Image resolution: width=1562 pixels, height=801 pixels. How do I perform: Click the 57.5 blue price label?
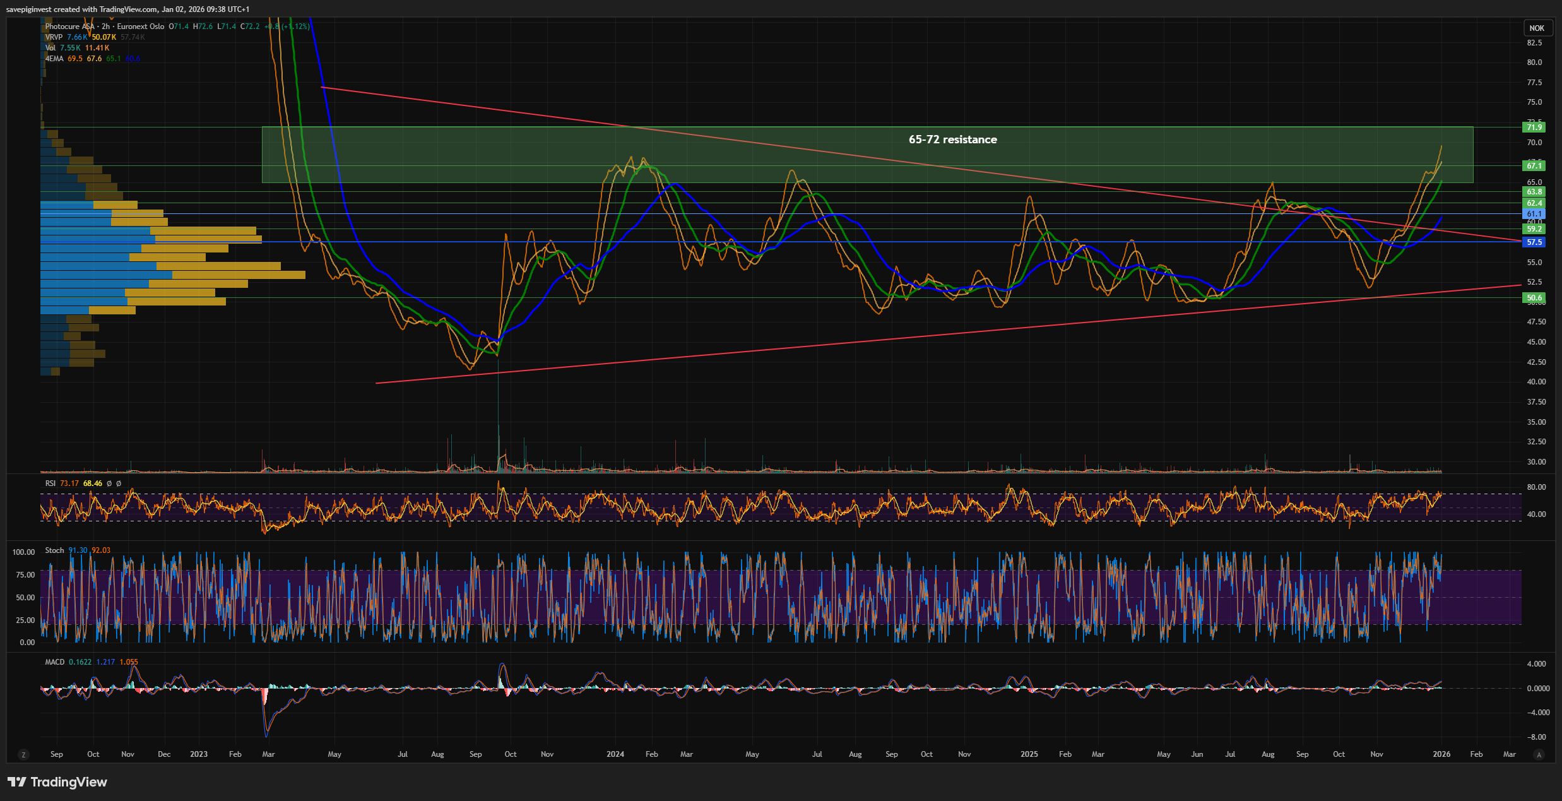tap(1534, 242)
